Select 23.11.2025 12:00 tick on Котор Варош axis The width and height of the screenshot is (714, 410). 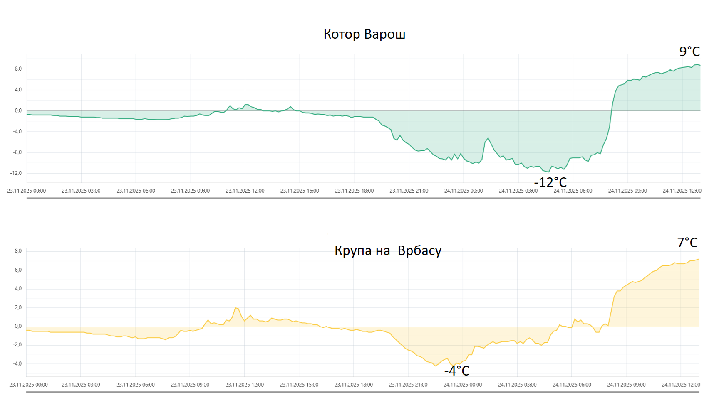[245, 191]
